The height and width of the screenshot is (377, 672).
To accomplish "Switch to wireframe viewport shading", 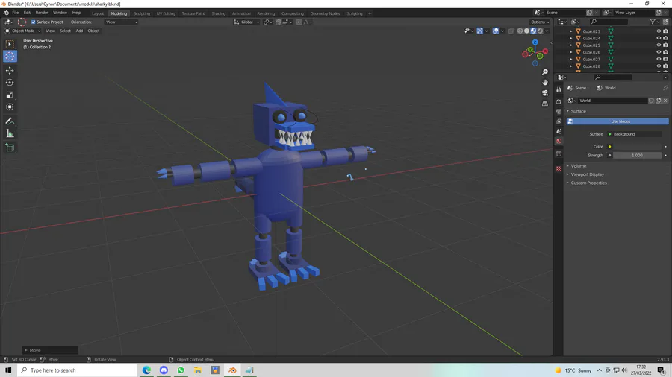I will pos(520,31).
